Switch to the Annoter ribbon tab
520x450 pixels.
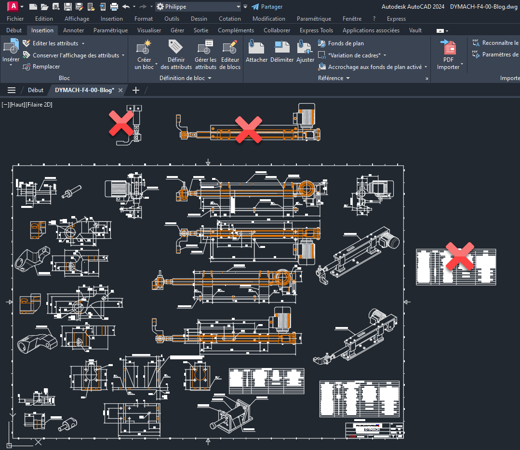point(74,30)
